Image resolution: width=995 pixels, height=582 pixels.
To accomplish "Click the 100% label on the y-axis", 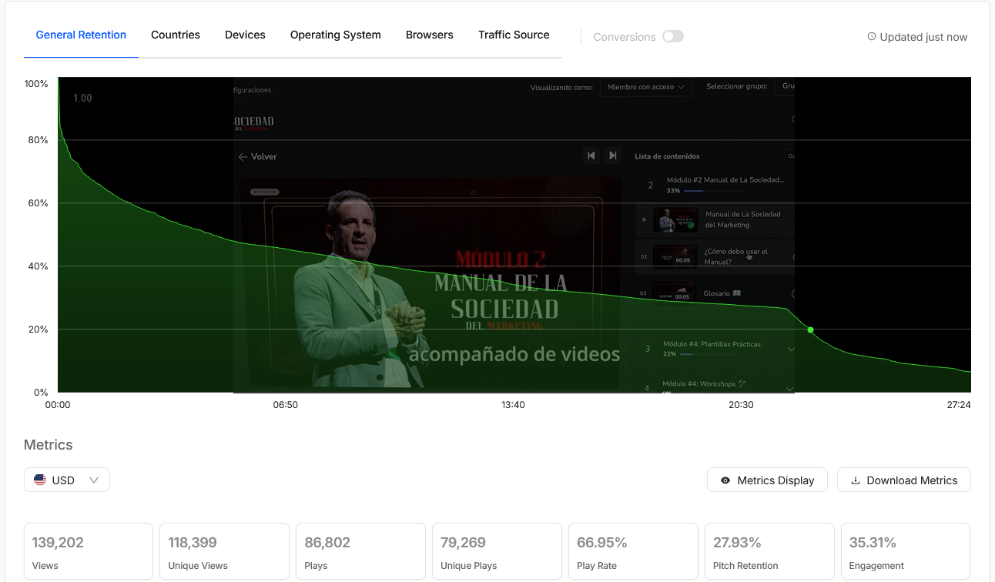I will click(x=36, y=83).
